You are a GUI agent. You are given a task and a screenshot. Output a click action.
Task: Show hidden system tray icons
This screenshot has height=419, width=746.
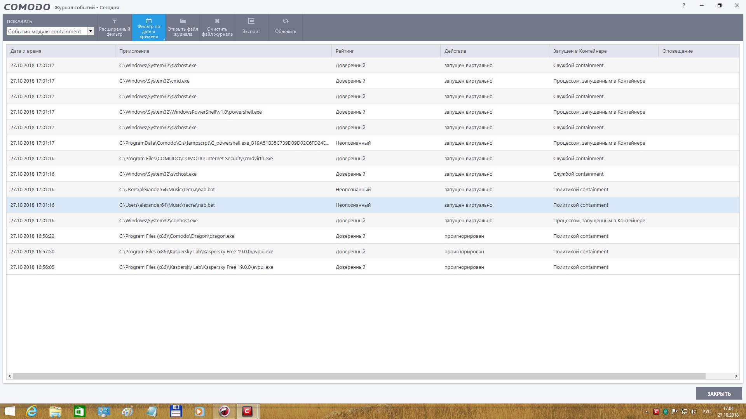(647, 412)
